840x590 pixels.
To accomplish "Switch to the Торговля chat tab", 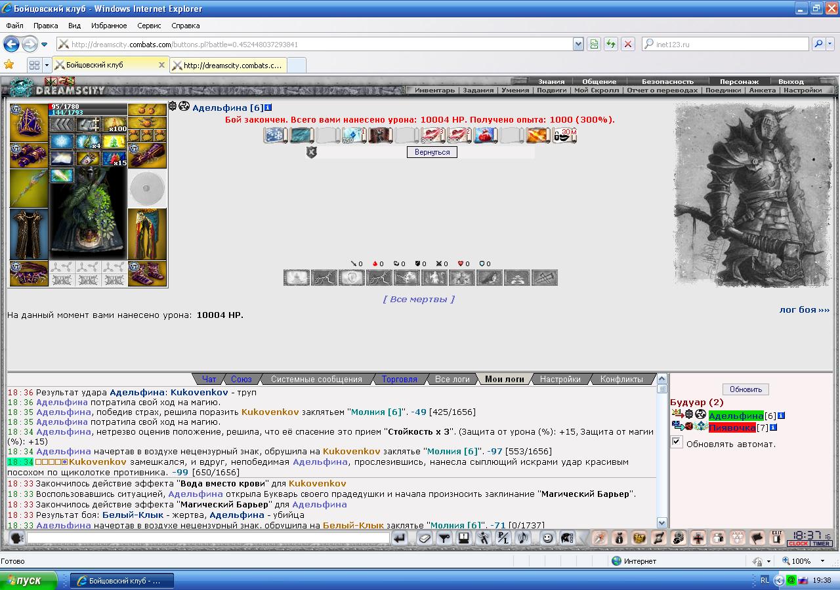I will [x=399, y=379].
